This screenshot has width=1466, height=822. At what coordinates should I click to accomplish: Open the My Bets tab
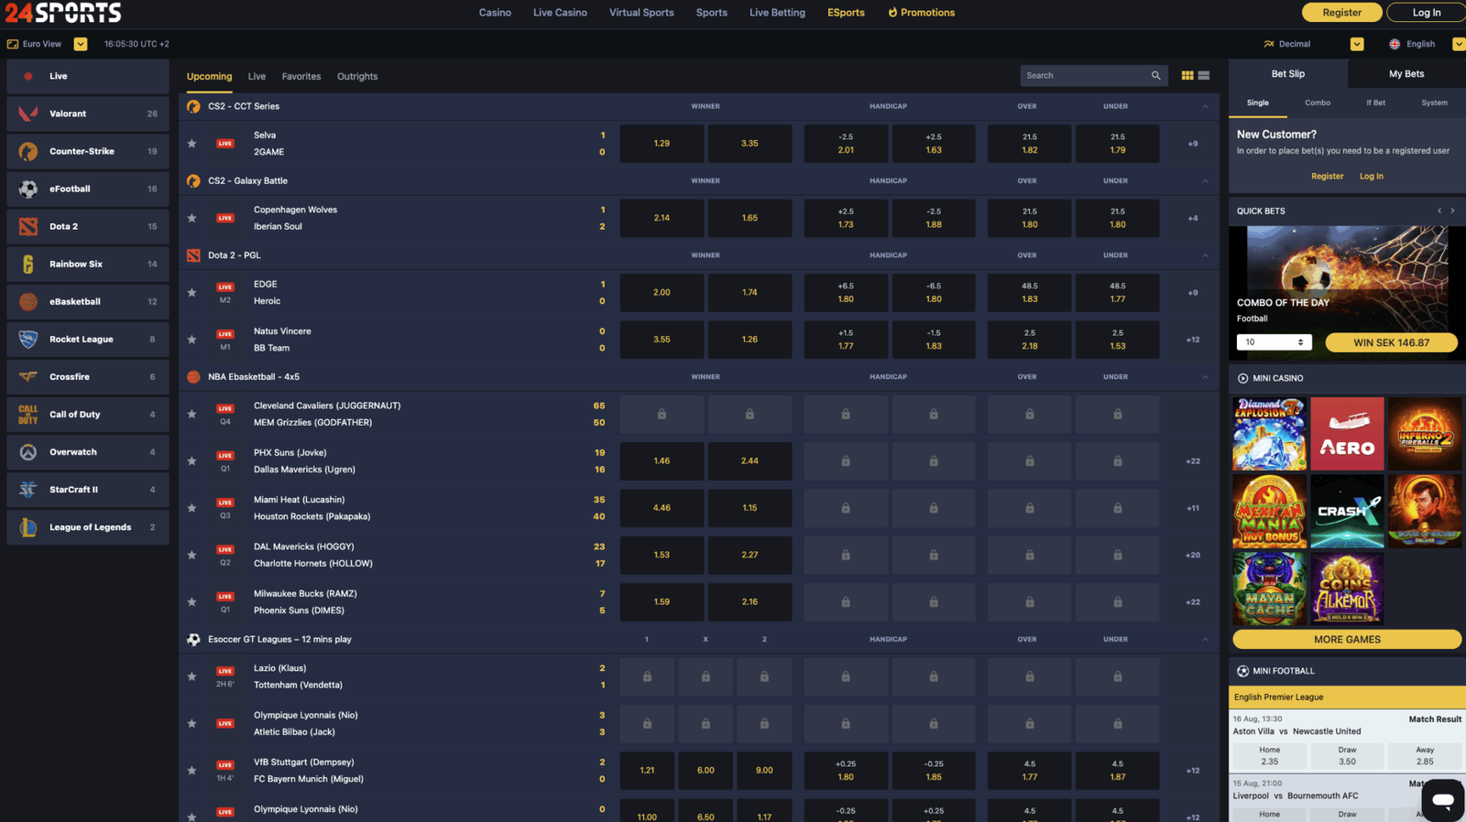(x=1406, y=74)
